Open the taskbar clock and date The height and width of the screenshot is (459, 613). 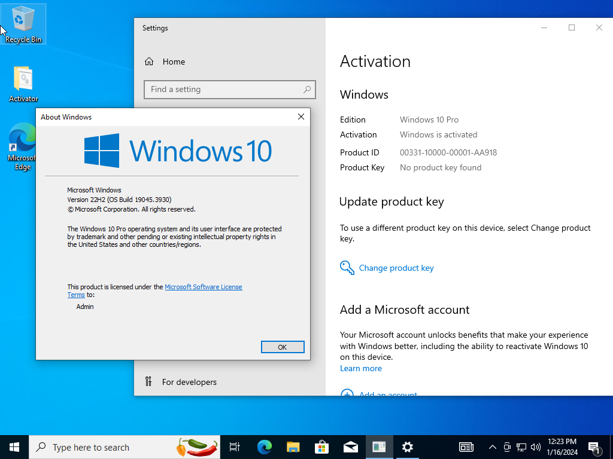tap(562, 447)
